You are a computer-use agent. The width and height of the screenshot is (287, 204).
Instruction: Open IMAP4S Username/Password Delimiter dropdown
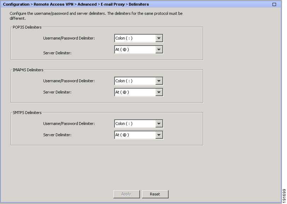[139, 81]
